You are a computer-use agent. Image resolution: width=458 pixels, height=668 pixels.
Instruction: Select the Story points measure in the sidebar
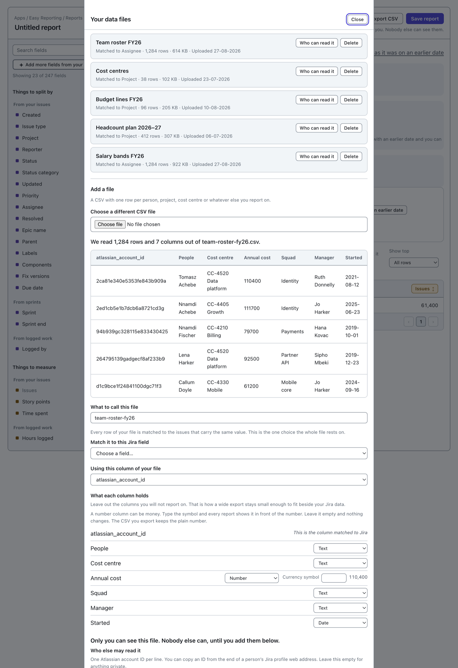[36, 402]
